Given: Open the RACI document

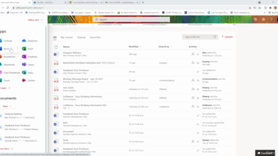Looking at the screenshot, I should tap(65, 123).
